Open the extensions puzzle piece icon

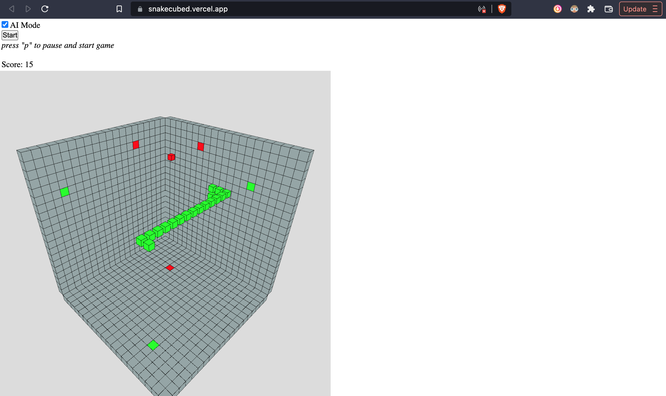tap(591, 9)
